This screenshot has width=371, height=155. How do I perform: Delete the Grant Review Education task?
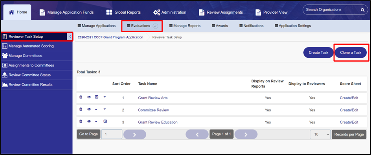pyautogui.click(x=81, y=121)
